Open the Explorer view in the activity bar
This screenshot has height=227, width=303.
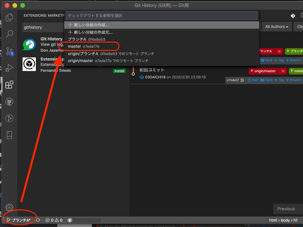(9, 17)
